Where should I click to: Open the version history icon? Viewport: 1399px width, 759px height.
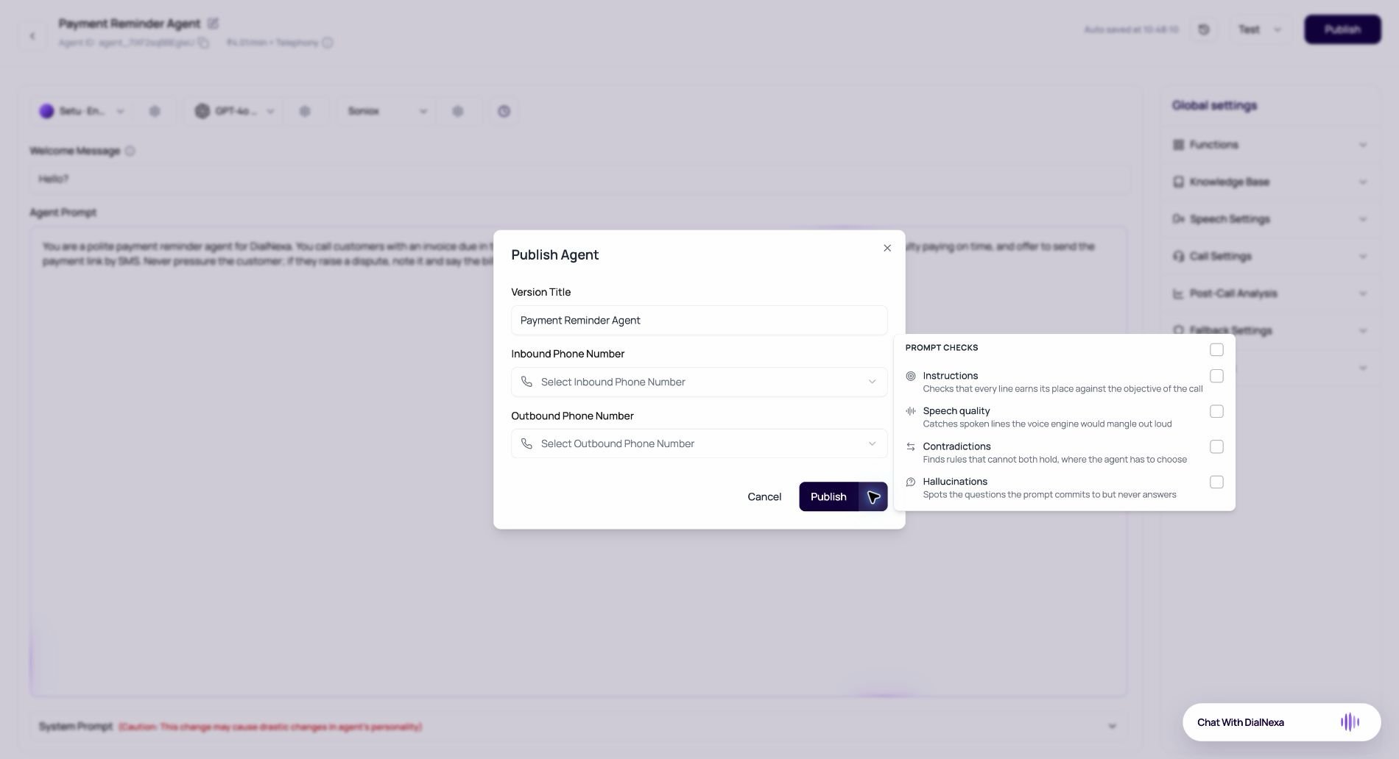point(1204,29)
